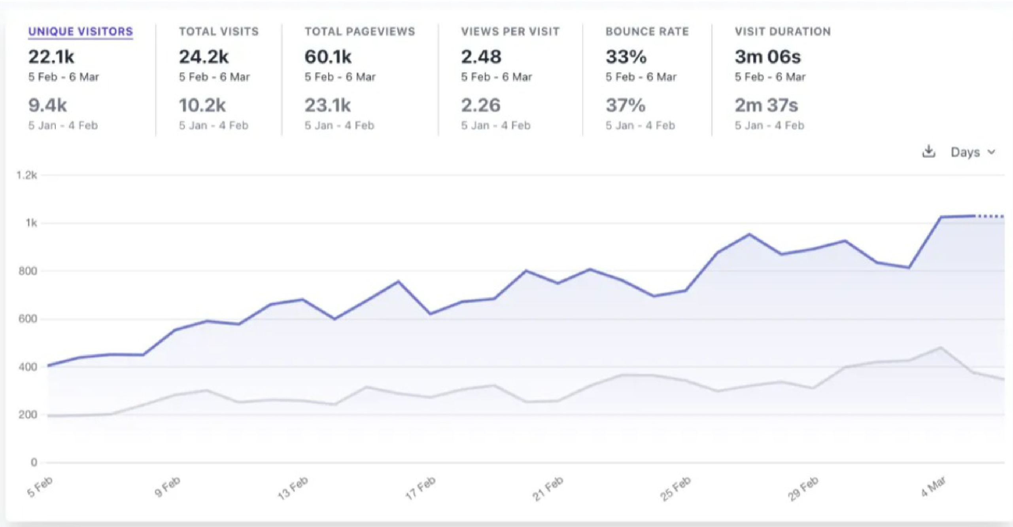Click the 24.2k total visits value
The image size is (1013, 527).
[x=204, y=57]
